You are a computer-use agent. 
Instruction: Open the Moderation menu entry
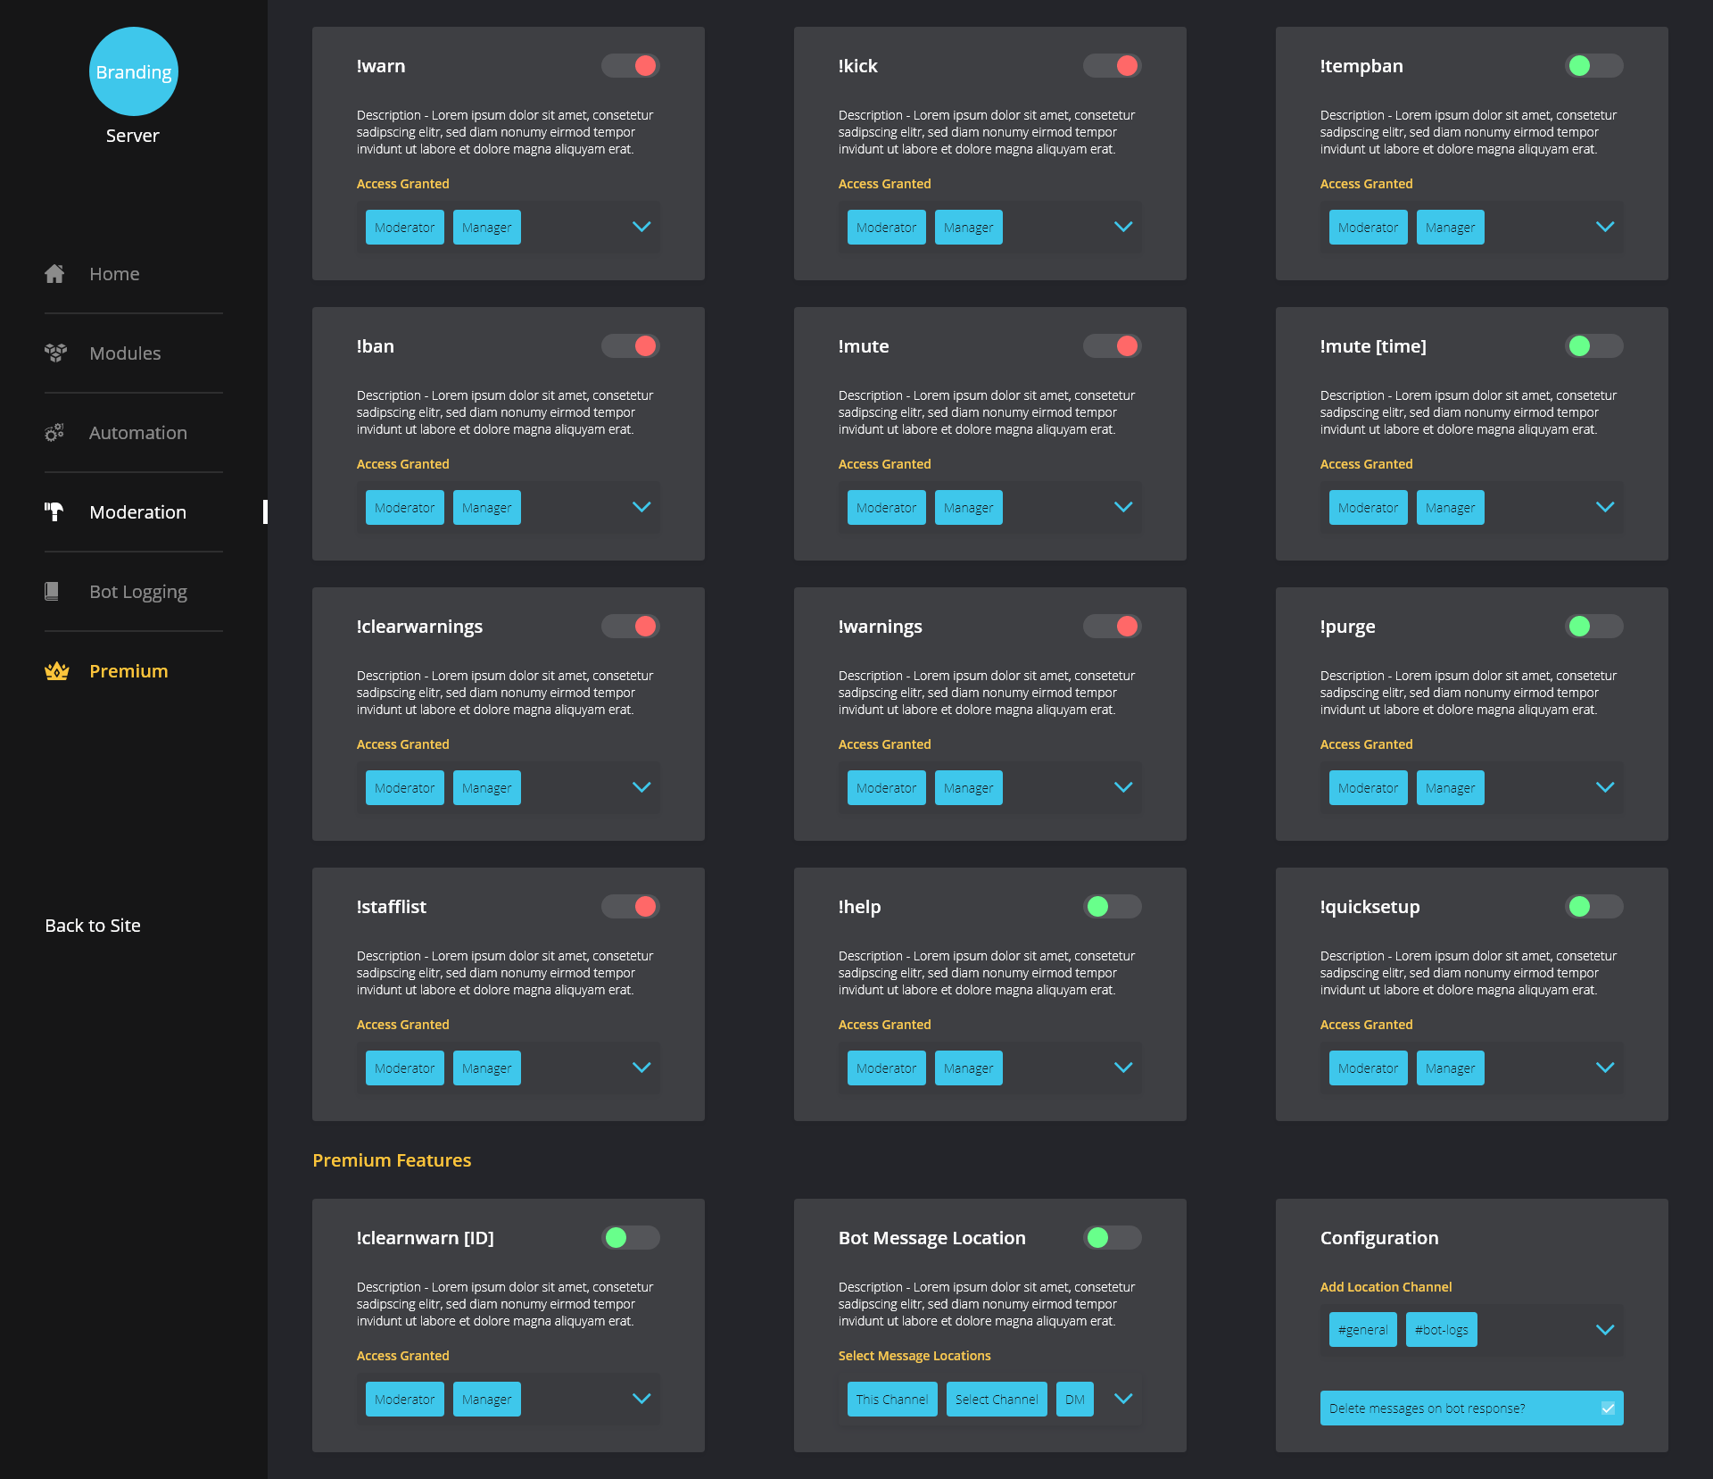[137, 511]
